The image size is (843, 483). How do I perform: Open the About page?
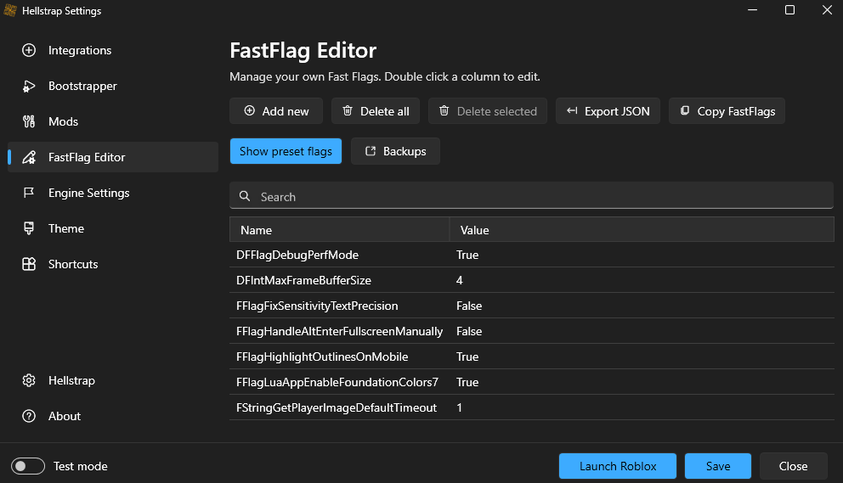click(x=113, y=416)
